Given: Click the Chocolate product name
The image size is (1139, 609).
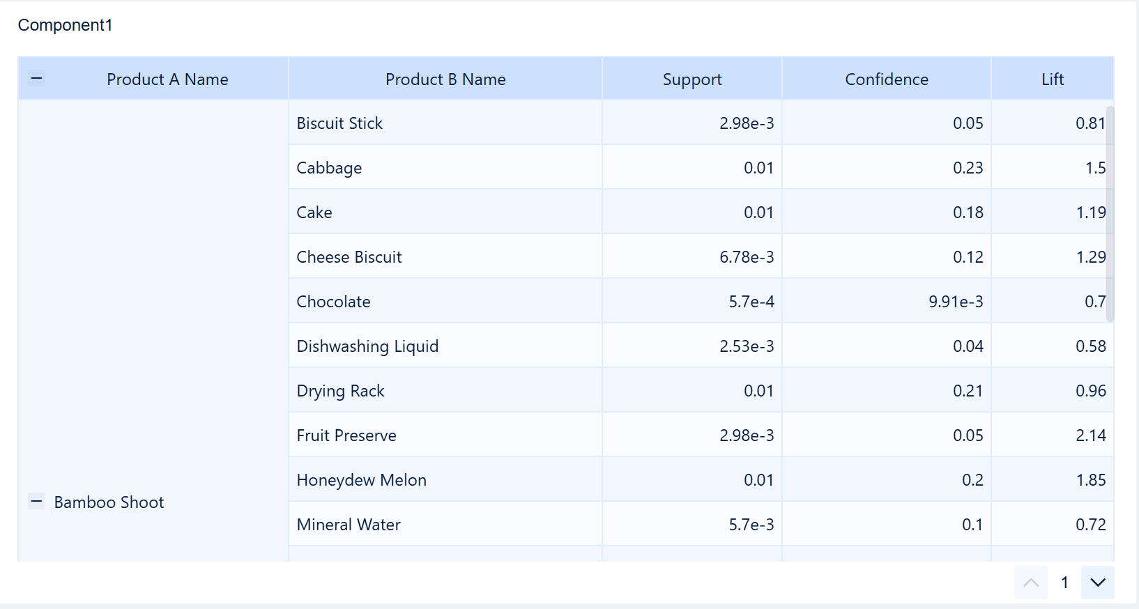Looking at the screenshot, I should (333, 302).
